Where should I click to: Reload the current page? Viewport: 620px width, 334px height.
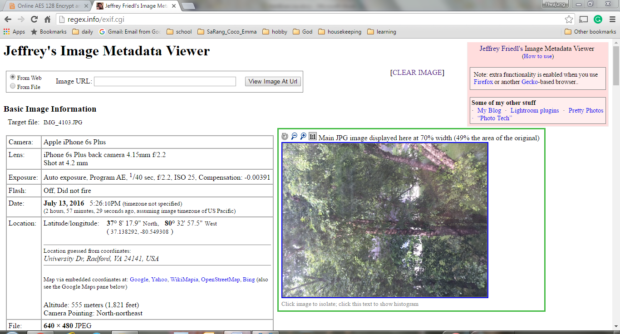click(x=34, y=19)
